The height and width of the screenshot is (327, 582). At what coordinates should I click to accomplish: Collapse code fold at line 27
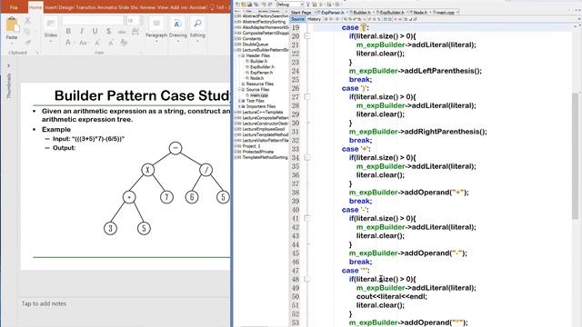(307, 97)
